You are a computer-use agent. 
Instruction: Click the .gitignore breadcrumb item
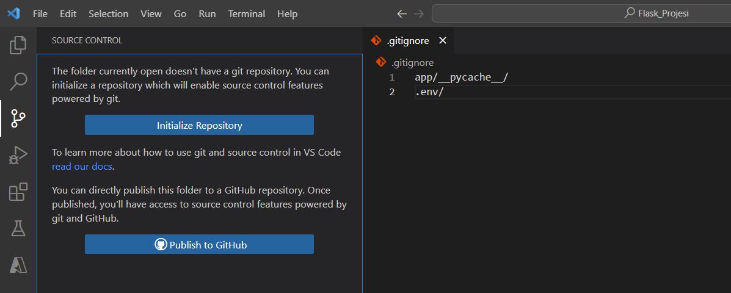tap(412, 62)
